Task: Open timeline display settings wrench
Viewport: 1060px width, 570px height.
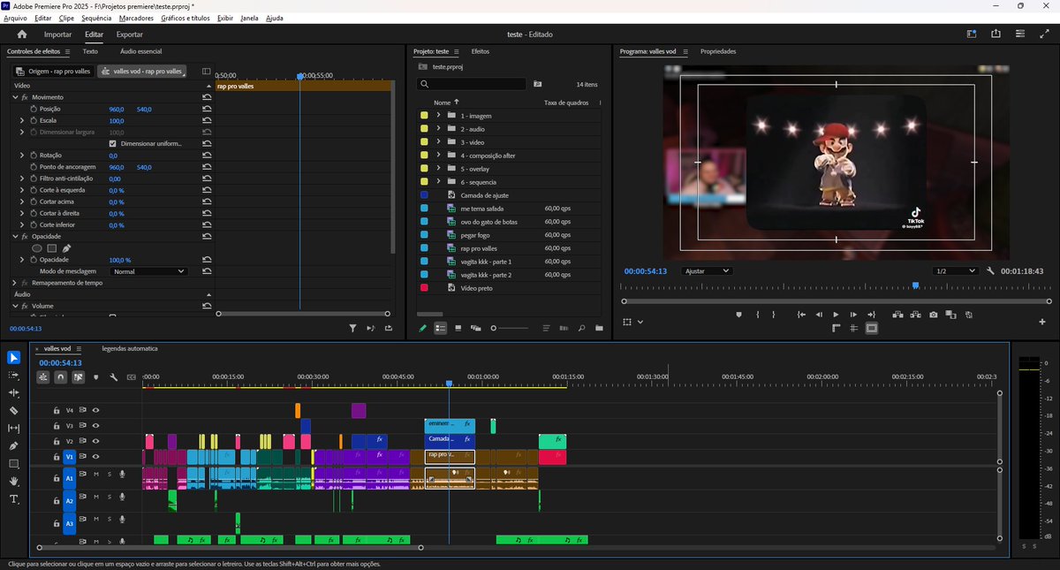Action: [114, 377]
